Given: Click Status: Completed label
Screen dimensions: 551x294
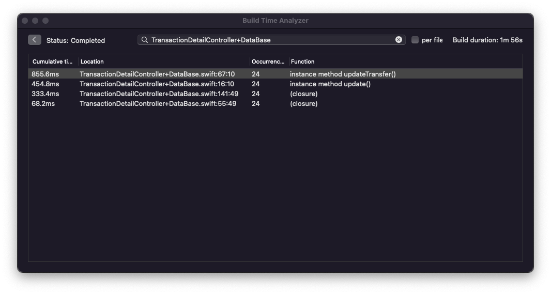Looking at the screenshot, I should point(75,40).
